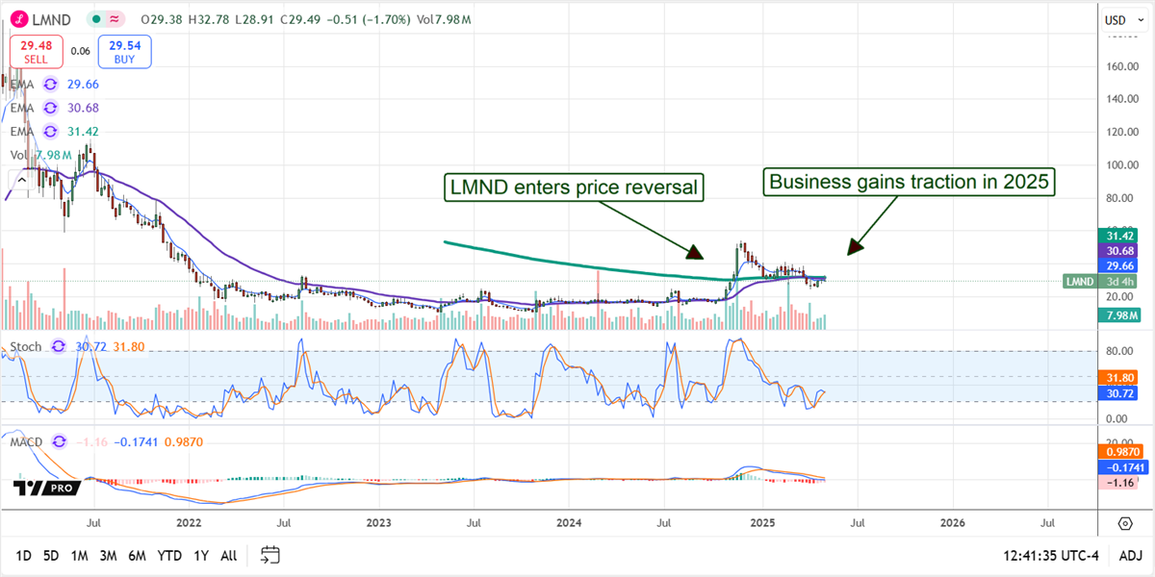Click the reload icon beside EMA 31.42
1155x577 pixels.
coord(49,132)
